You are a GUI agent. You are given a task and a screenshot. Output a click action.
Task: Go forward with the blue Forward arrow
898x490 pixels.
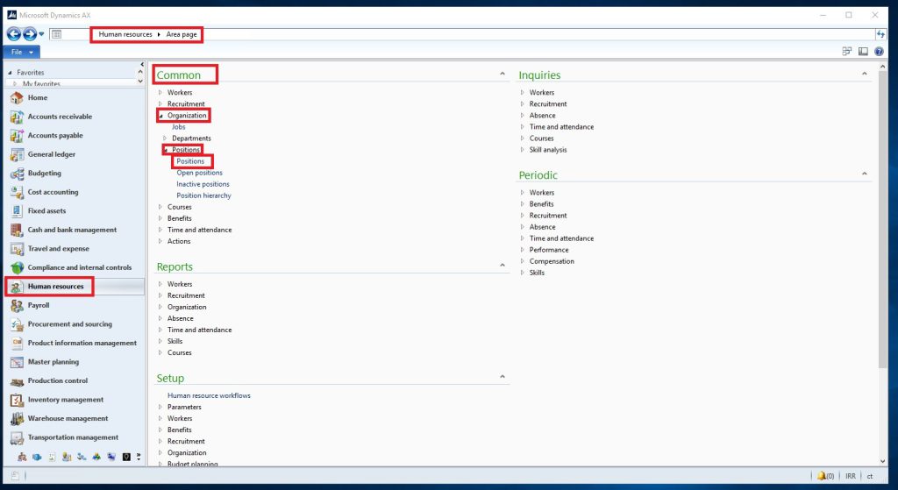(29, 34)
